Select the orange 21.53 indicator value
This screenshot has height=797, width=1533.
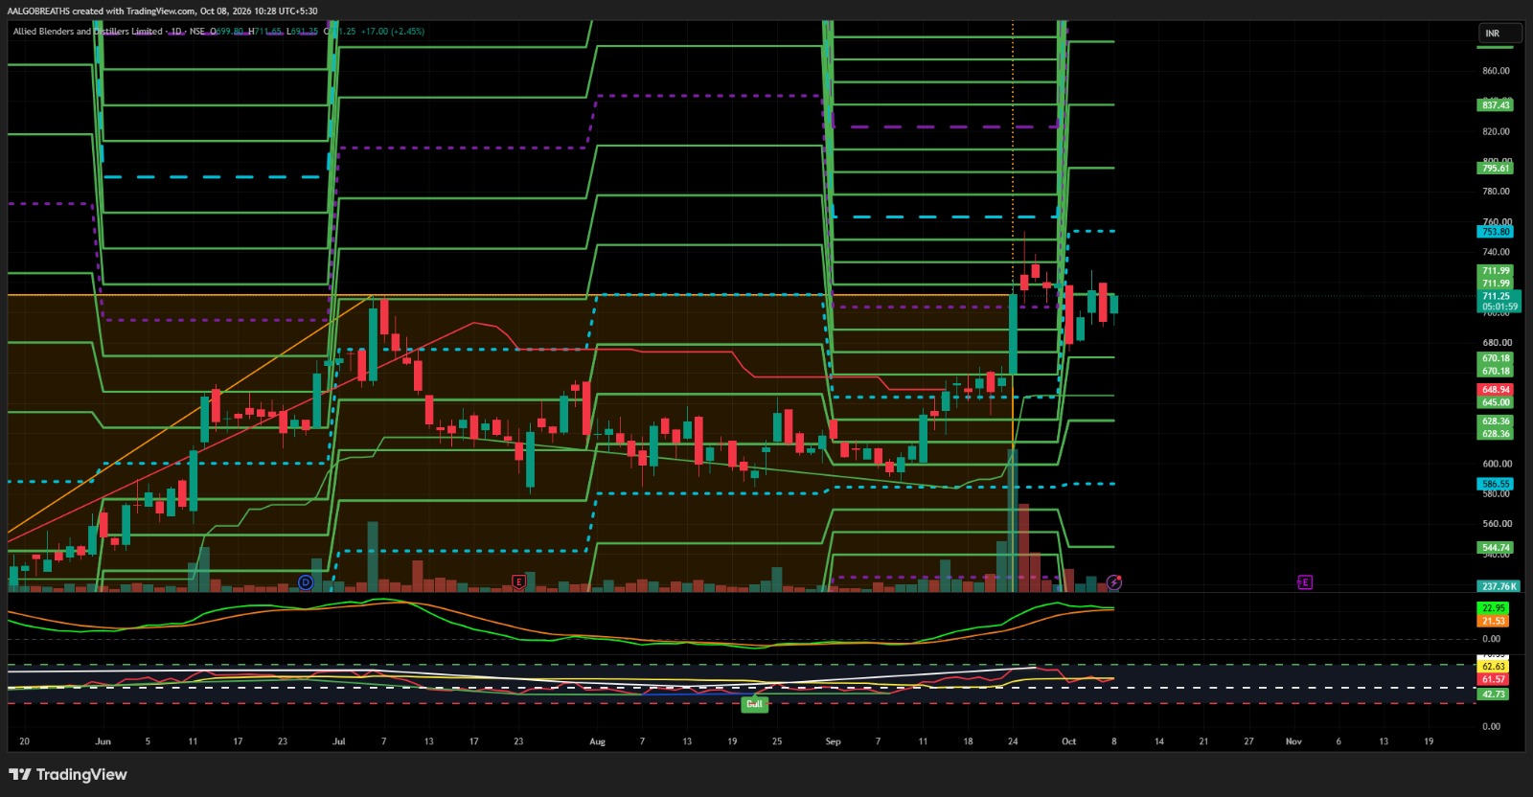click(x=1493, y=621)
